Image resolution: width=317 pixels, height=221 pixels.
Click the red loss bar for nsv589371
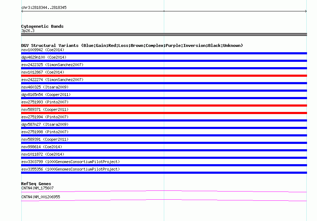click(164, 113)
